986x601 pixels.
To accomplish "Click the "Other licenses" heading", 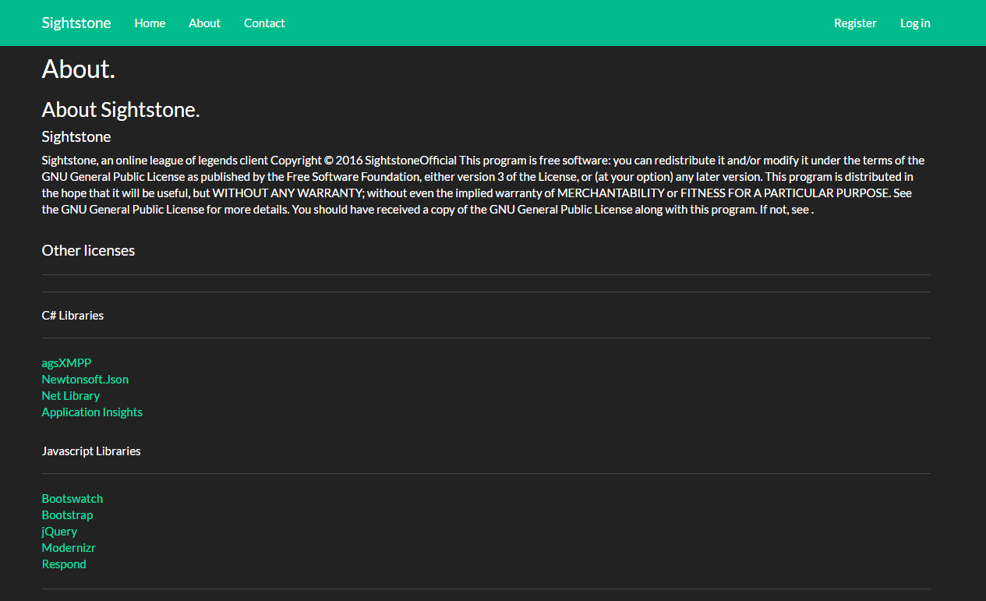I will (88, 250).
